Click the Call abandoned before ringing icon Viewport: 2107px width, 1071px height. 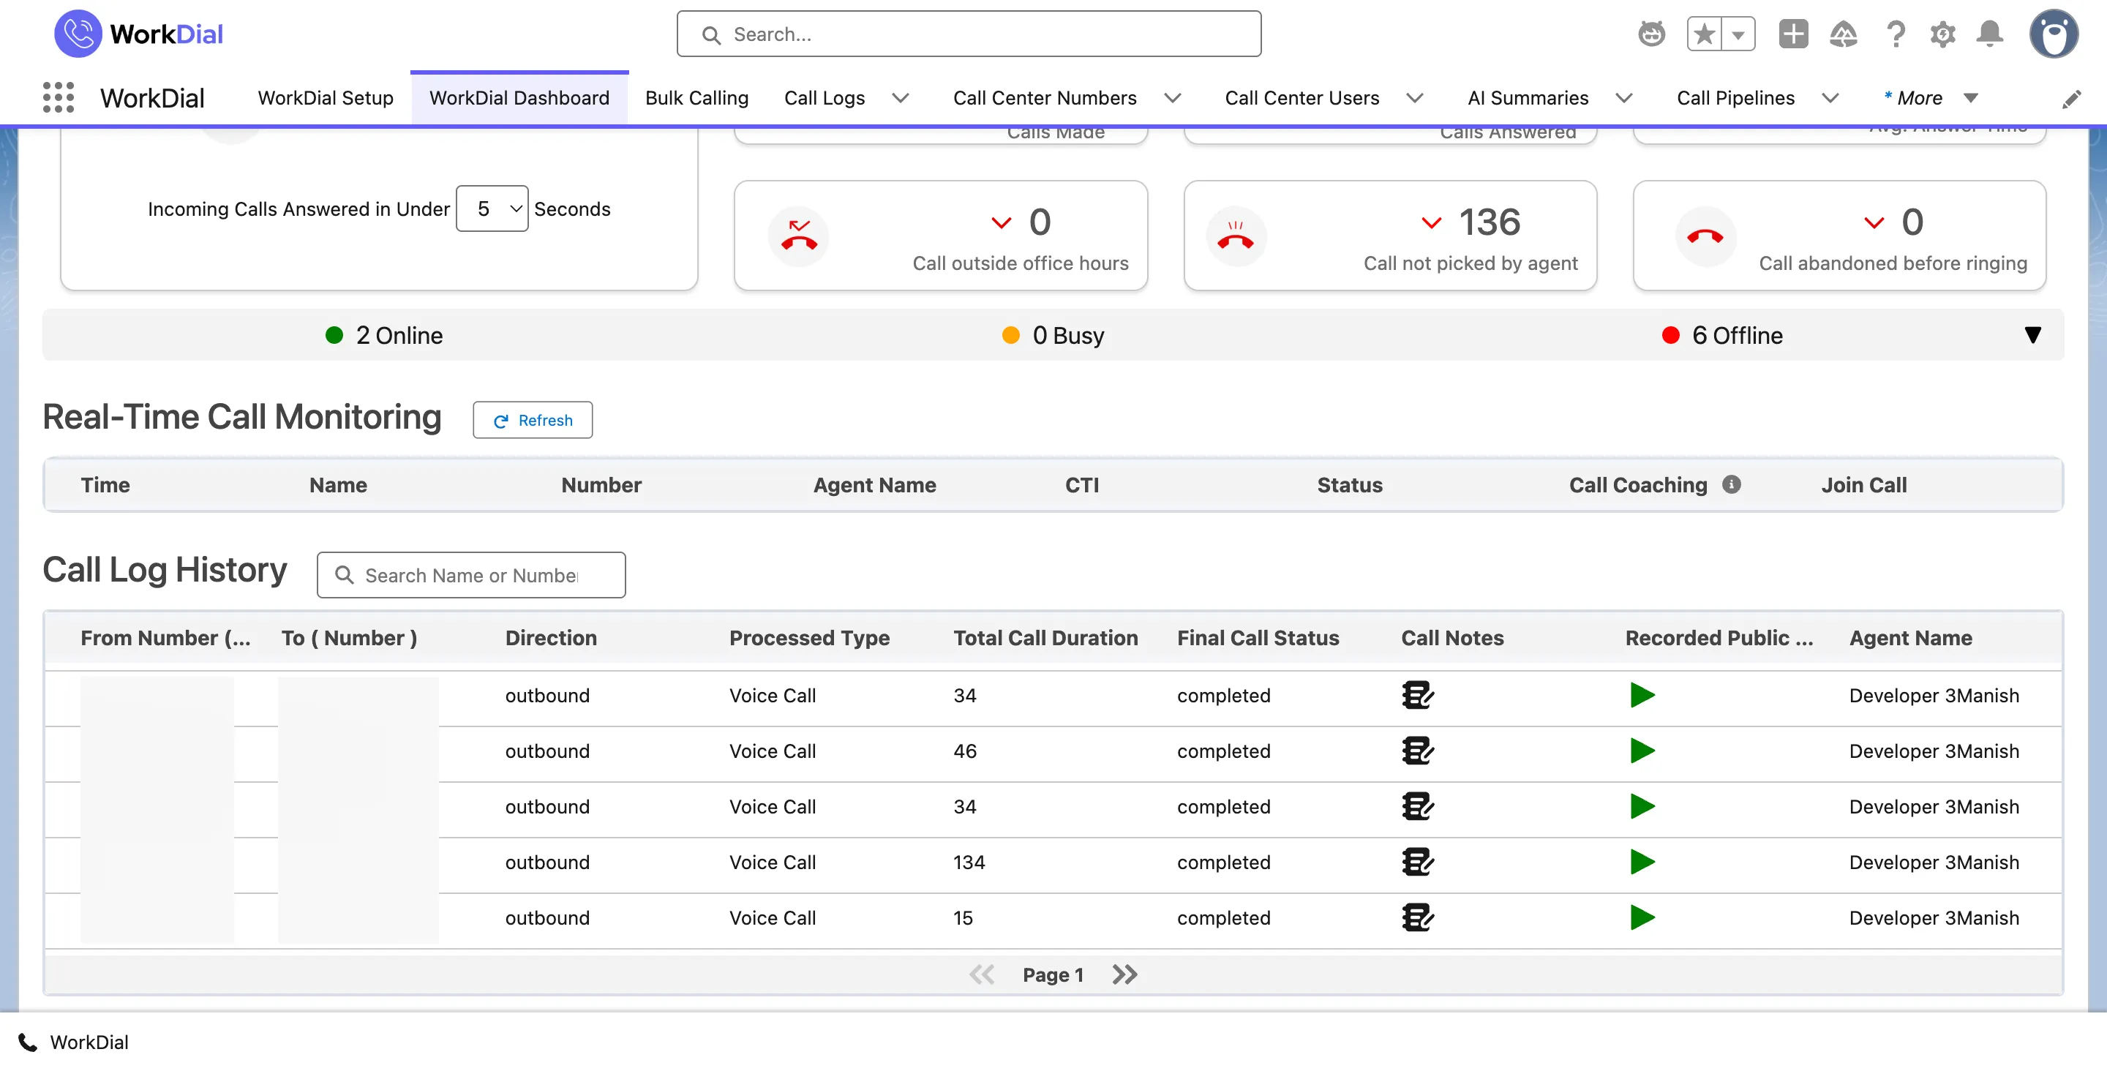pyautogui.click(x=1705, y=236)
